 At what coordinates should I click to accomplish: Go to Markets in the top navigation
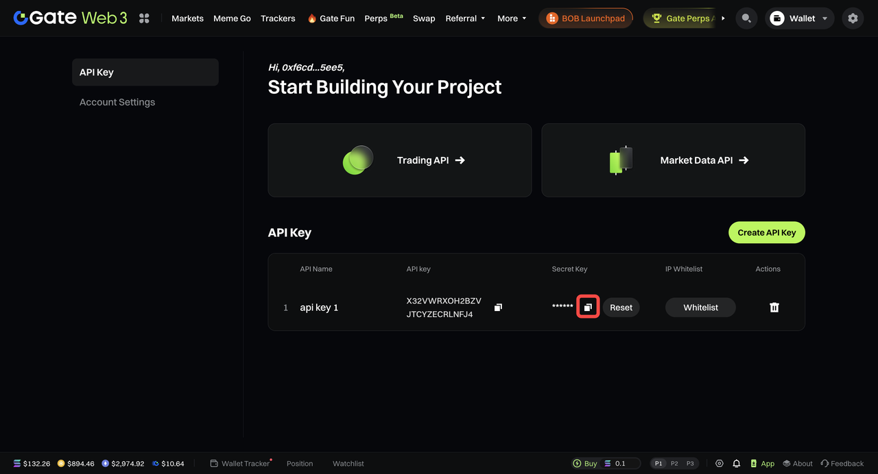(187, 18)
